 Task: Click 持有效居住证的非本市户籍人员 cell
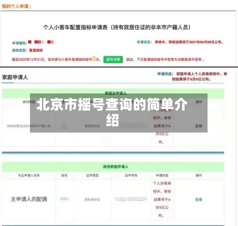tap(29, 126)
